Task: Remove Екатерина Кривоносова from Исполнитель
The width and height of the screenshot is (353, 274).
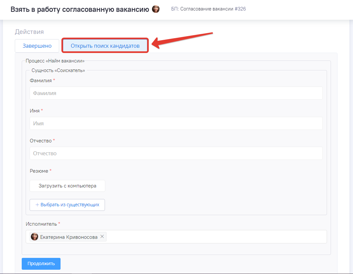Action: tap(102, 237)
